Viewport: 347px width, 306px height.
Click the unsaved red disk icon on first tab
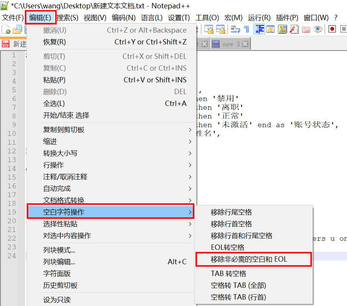[x=6, y=44]
